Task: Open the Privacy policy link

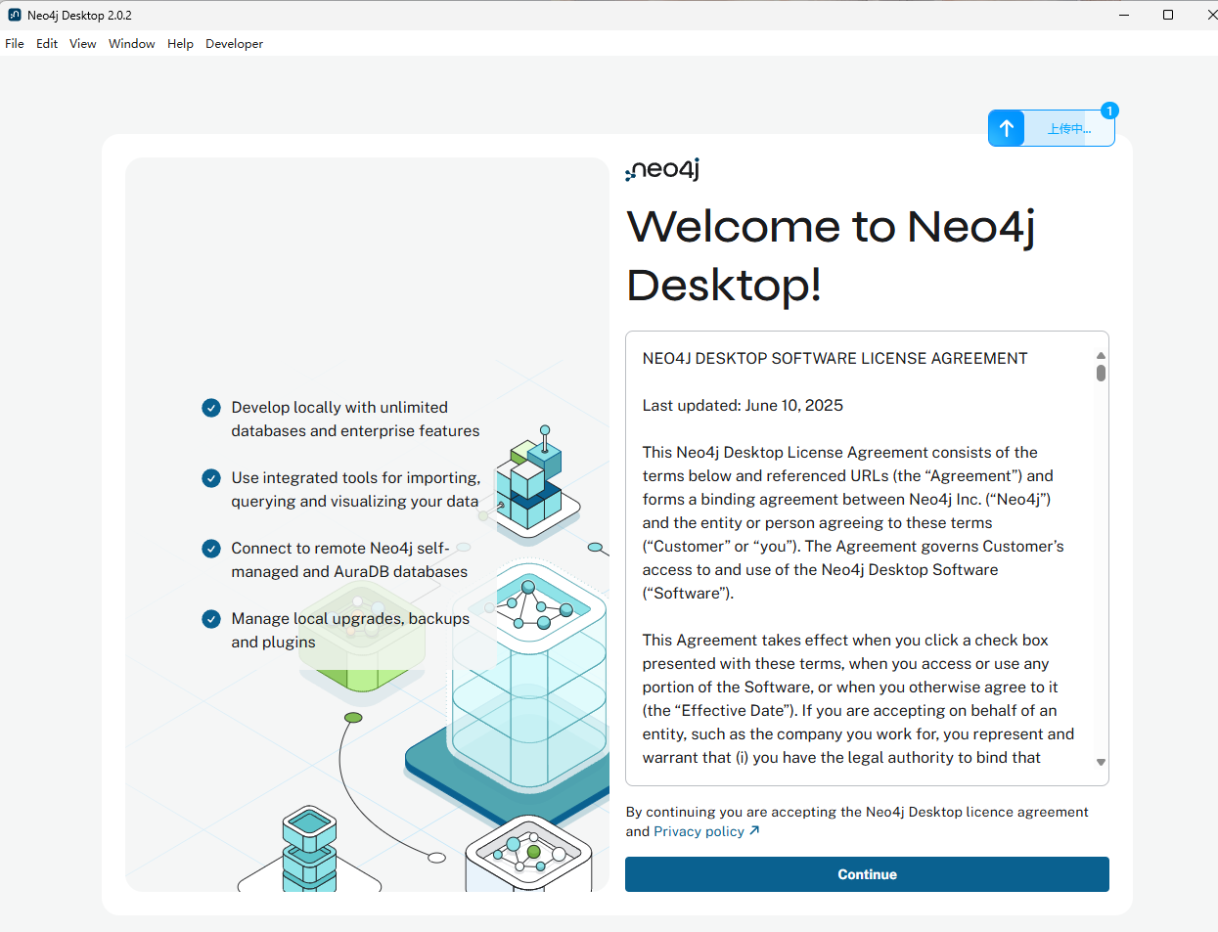Action: (x=699, y=831)
